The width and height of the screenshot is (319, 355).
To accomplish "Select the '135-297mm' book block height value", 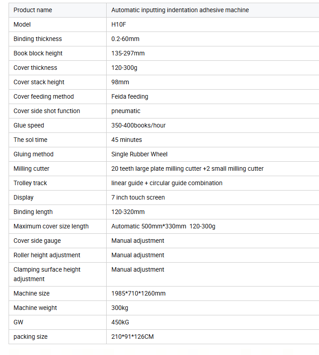I will [128, 54].
